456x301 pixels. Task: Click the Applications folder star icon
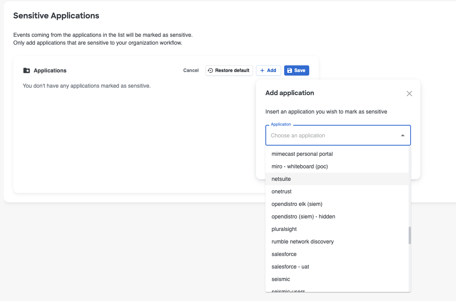click(27, 70)
